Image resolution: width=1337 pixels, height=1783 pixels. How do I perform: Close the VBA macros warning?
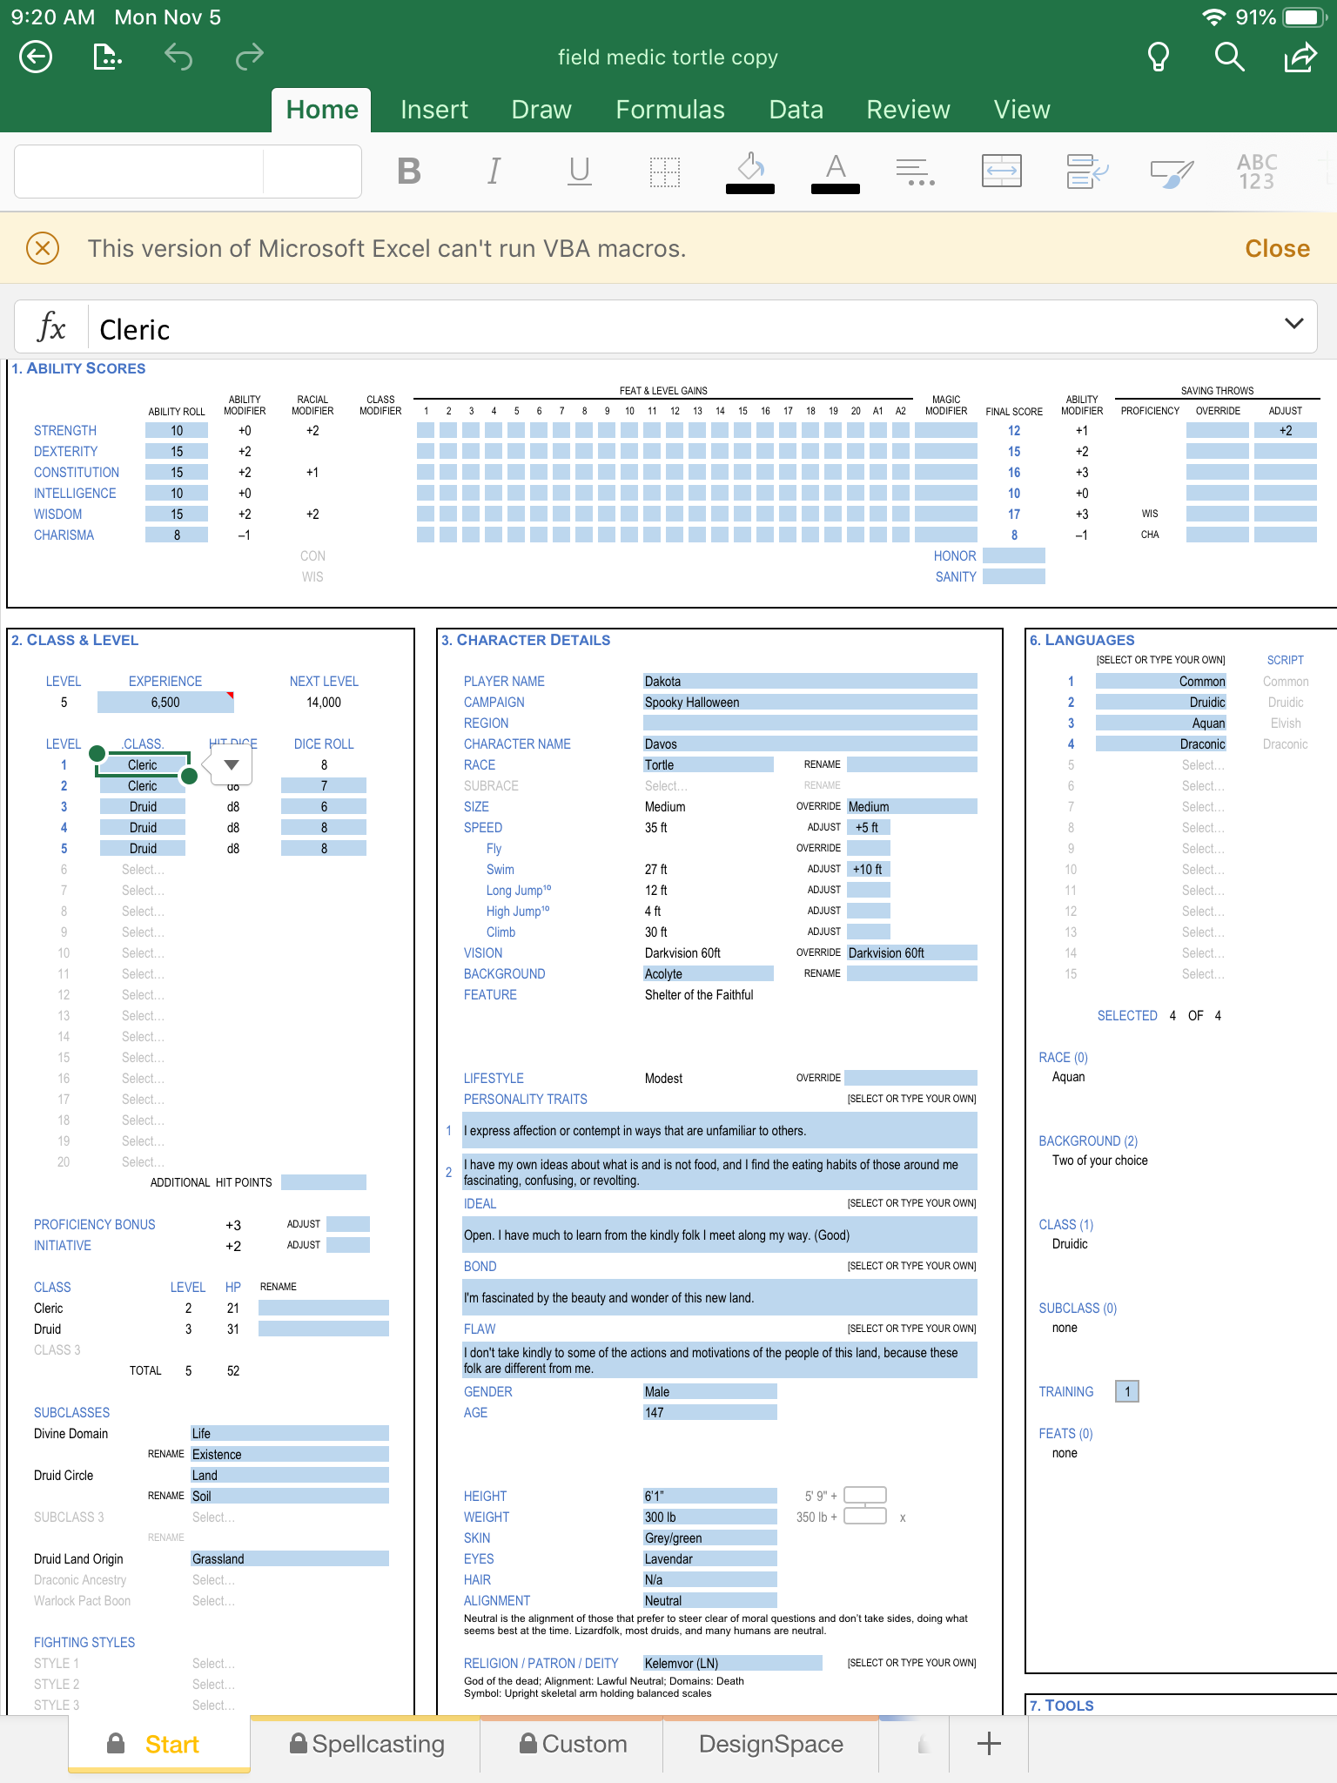click(1276, 249)
